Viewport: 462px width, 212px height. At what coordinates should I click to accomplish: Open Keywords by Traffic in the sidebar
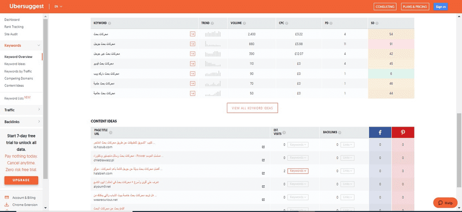coord(18,71)
